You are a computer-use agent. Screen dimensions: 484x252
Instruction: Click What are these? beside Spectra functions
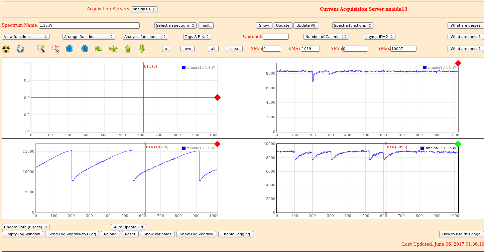point(466,25)
